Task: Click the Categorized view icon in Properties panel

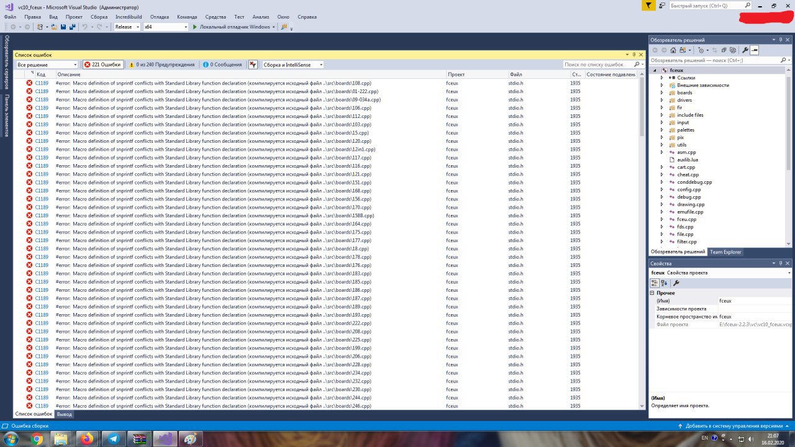Action: pos(655,282)
